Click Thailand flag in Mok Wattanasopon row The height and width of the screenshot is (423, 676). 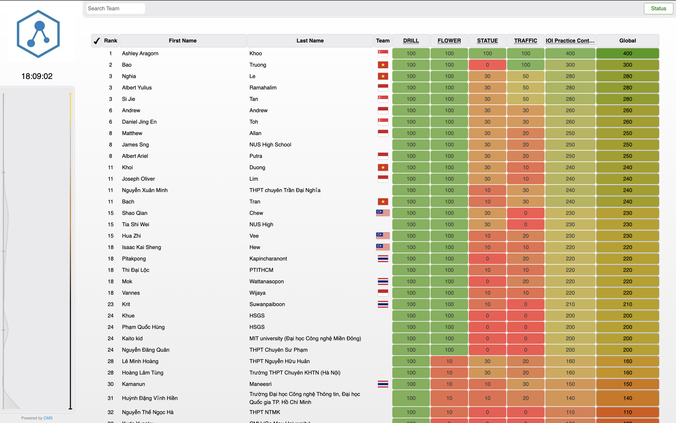click(x=383, y=281)
